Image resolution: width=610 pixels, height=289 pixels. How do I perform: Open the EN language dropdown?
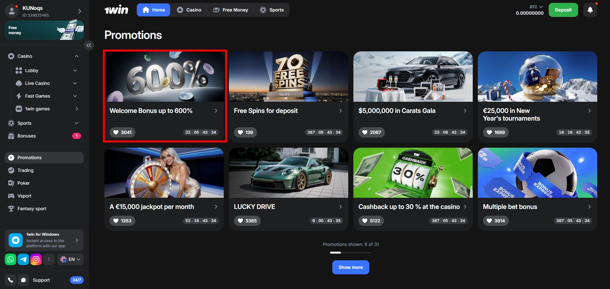71,259
